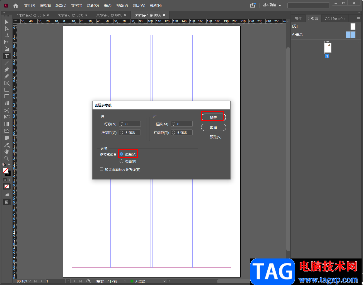The image size is (363, 285).
Task: Open preflight 无错误 options dropdown
Action: [164, 281]
